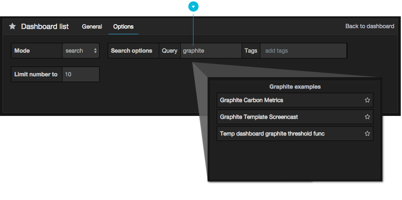Click the Mode label

[22, 51]
